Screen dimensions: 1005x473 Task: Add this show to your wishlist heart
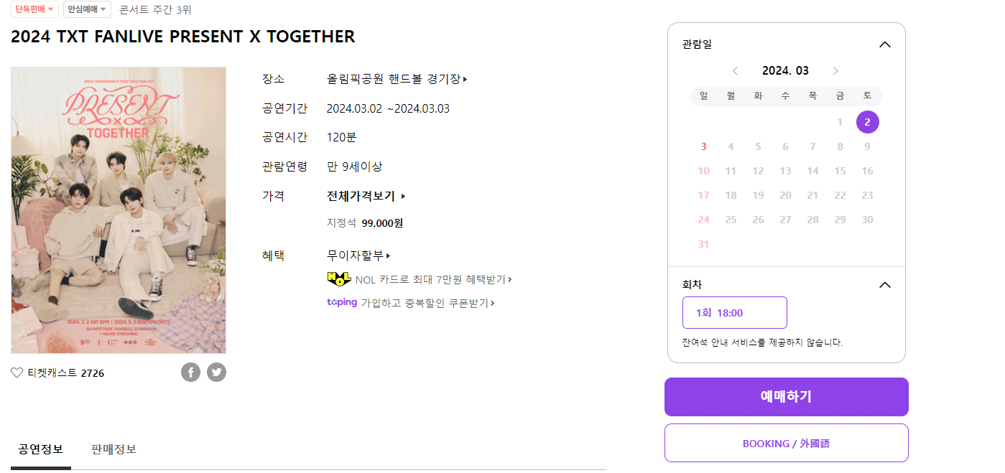(16, 373)
